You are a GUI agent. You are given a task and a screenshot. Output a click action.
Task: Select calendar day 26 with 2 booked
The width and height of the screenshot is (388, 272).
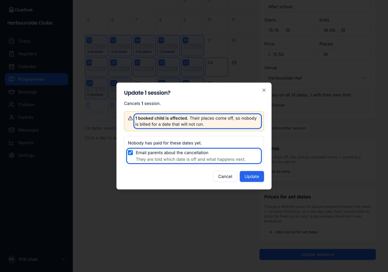(x=96, y=88)
